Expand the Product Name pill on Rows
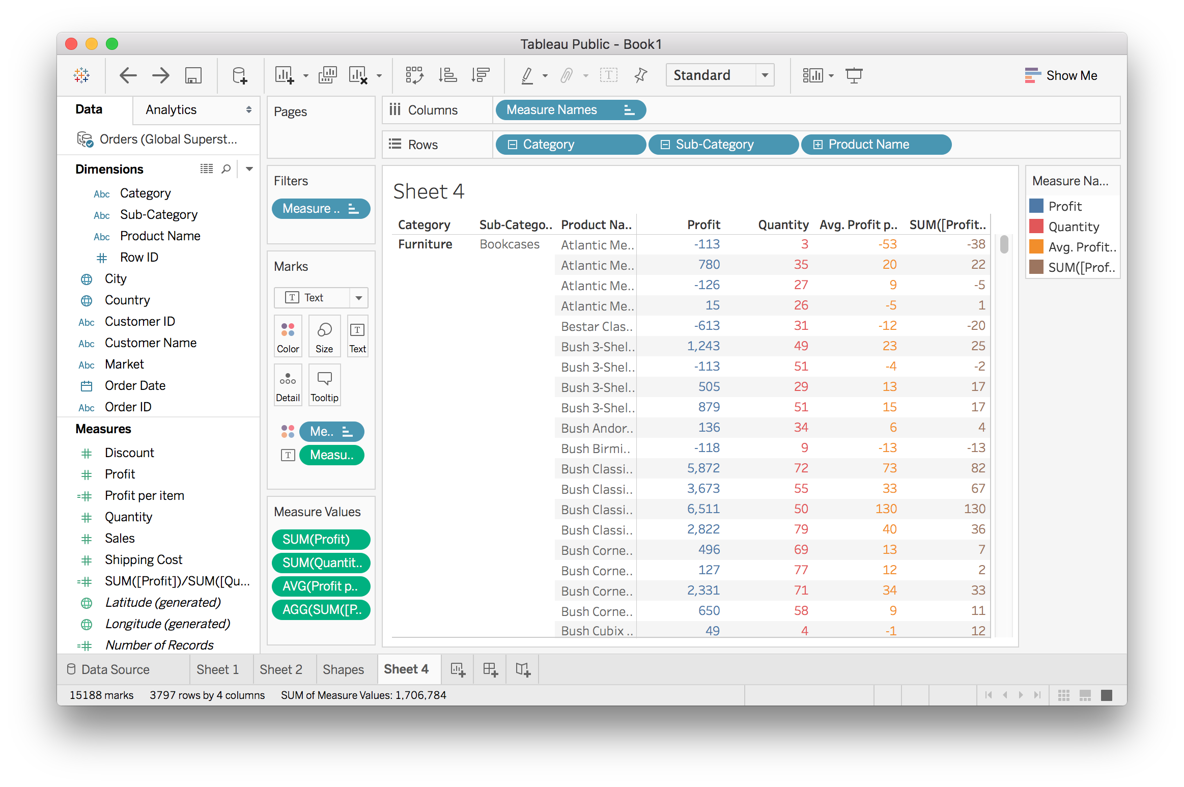The image size is (1184, 787). (x=817, y=145)
